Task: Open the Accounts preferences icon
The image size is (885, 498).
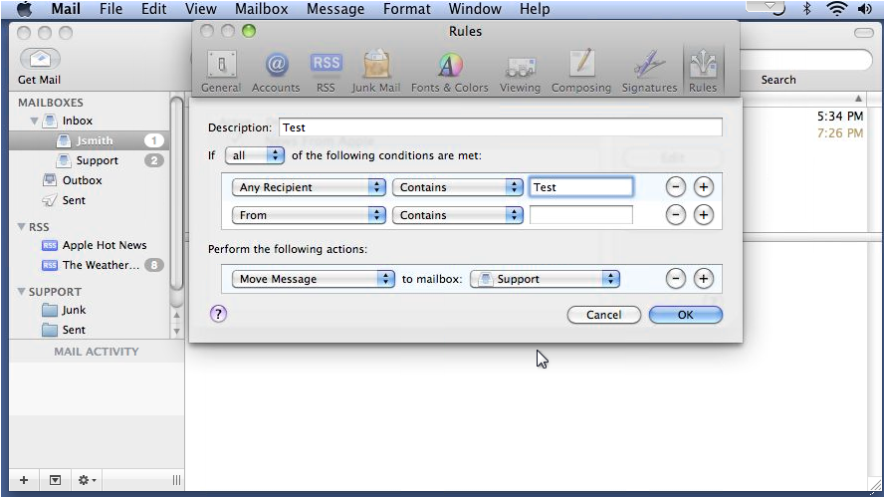Action: (276, 72)
